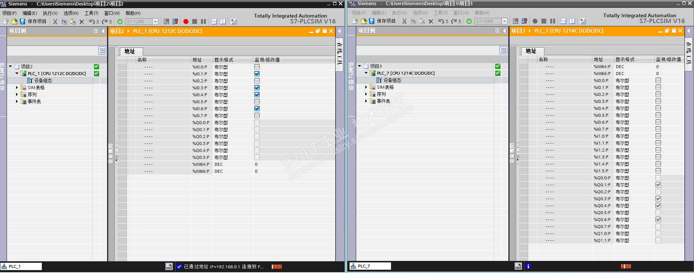Viewport: 694px width, 273px height.
Task: Toggle the %I0.0:P checkbox in PLC_1
Action: click(257, 67)
